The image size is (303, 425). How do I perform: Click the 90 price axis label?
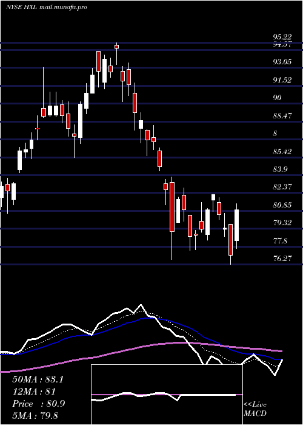pyautogui.click(x=277, y=98)
